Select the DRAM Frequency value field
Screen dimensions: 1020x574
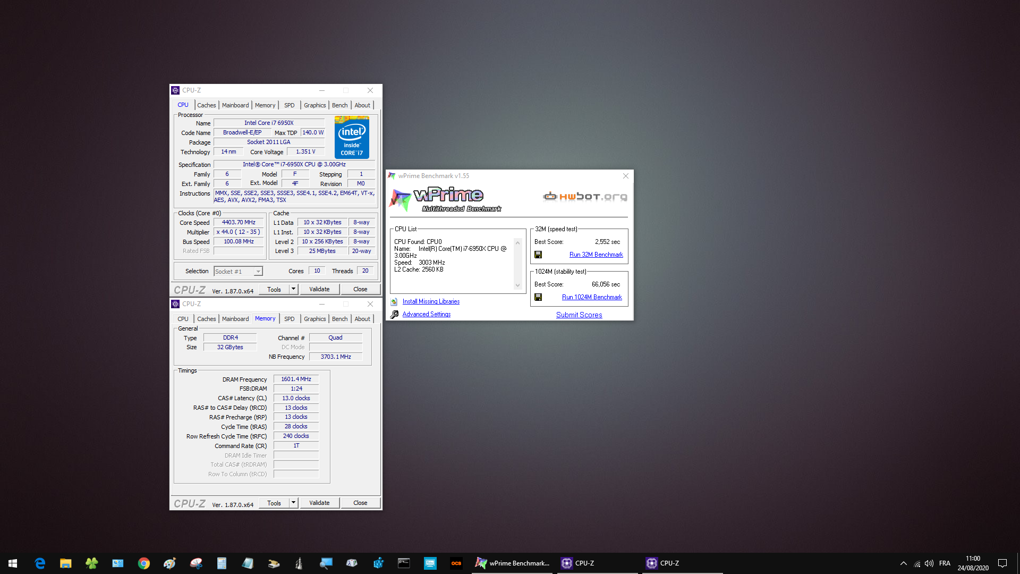pyautogui.click(x=296, y=379)
